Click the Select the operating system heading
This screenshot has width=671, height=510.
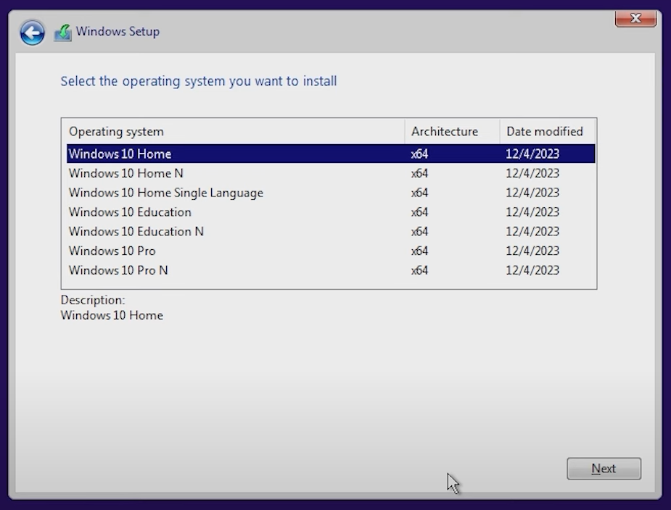tap(198, 81)
